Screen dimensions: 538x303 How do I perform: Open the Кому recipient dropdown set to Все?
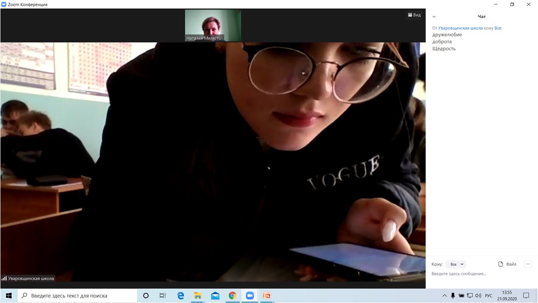[x=456, y=264]
